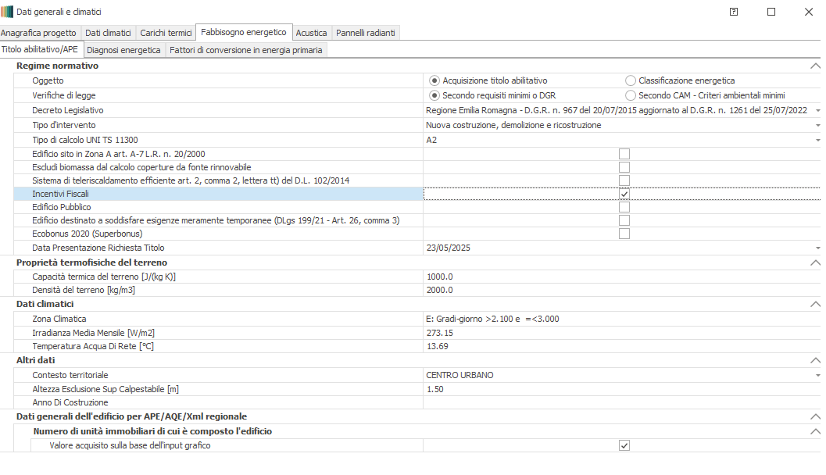The width and height of the screenshot is (826, 475).
Task: Tick the Ecobonus 2020 (Superbonus) checkbox
Action: point(624,234)
